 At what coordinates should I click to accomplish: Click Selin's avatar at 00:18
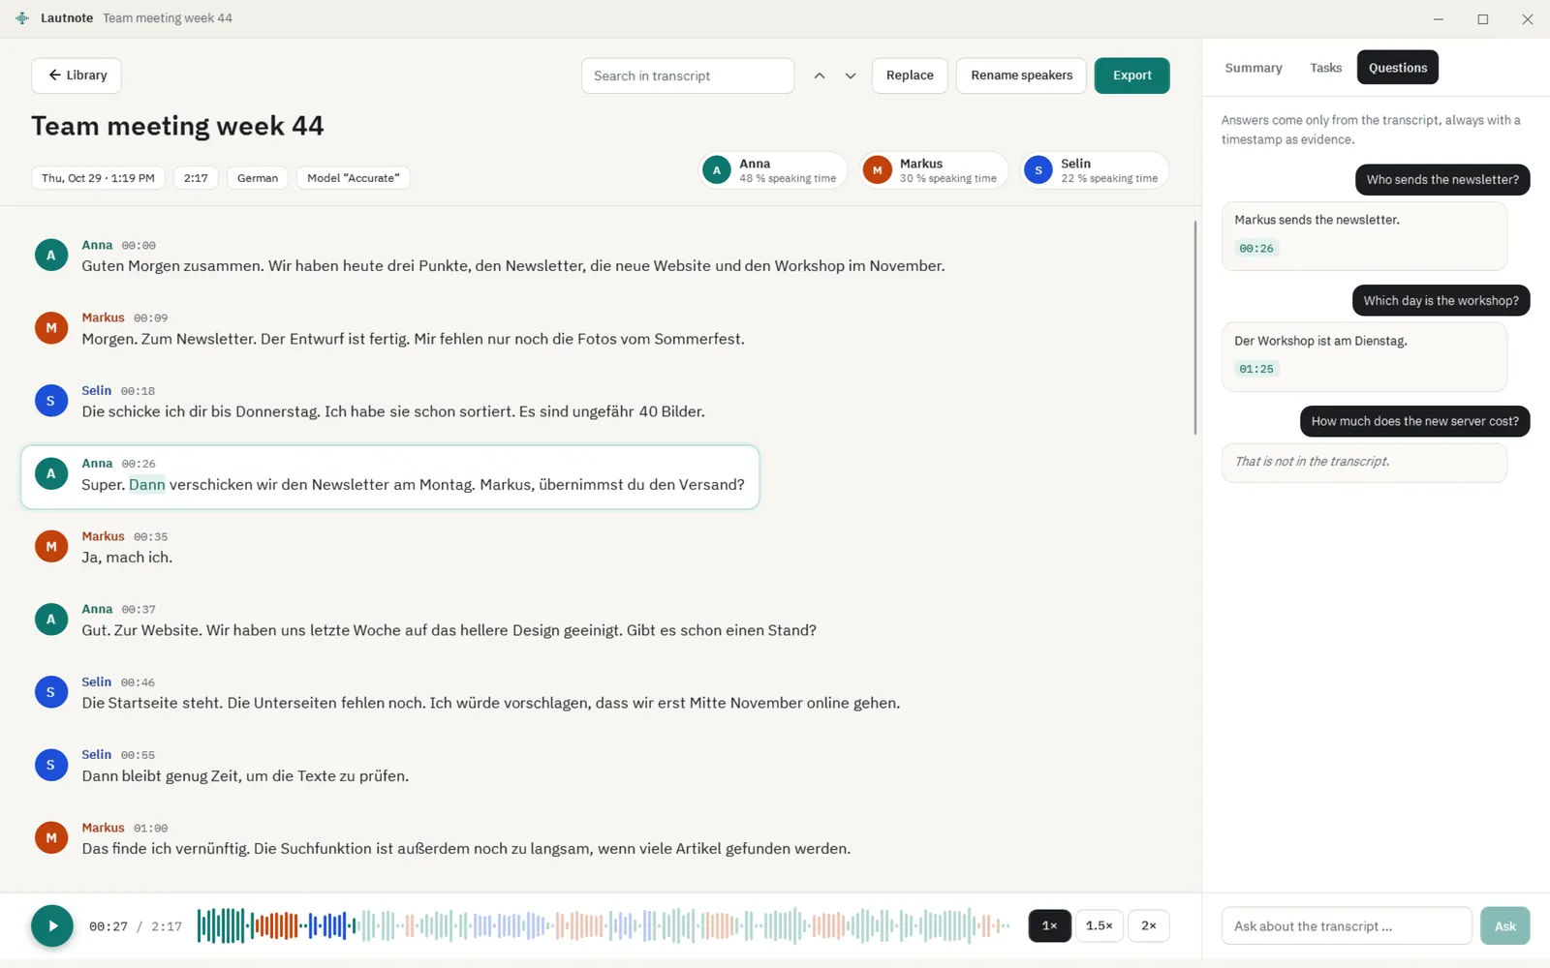(51, 401)
